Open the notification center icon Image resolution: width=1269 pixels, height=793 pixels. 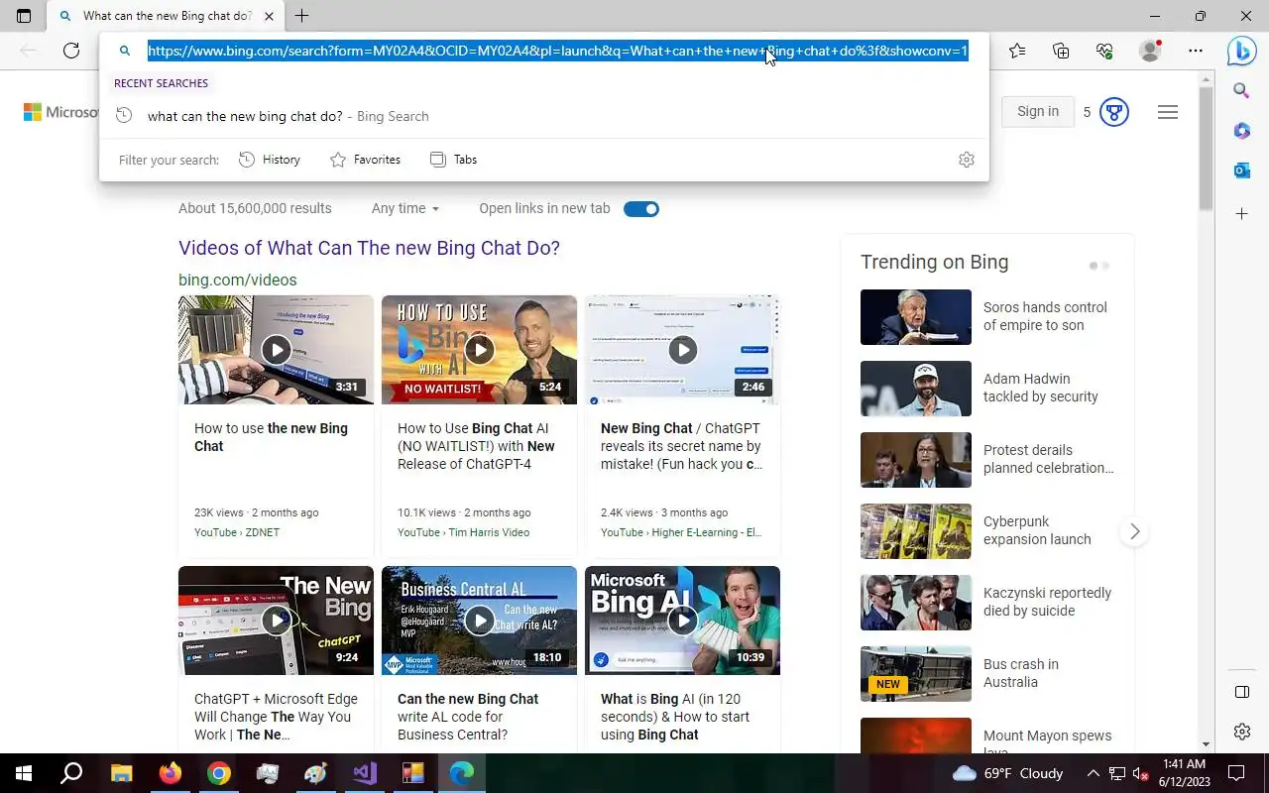[1236, 773]
